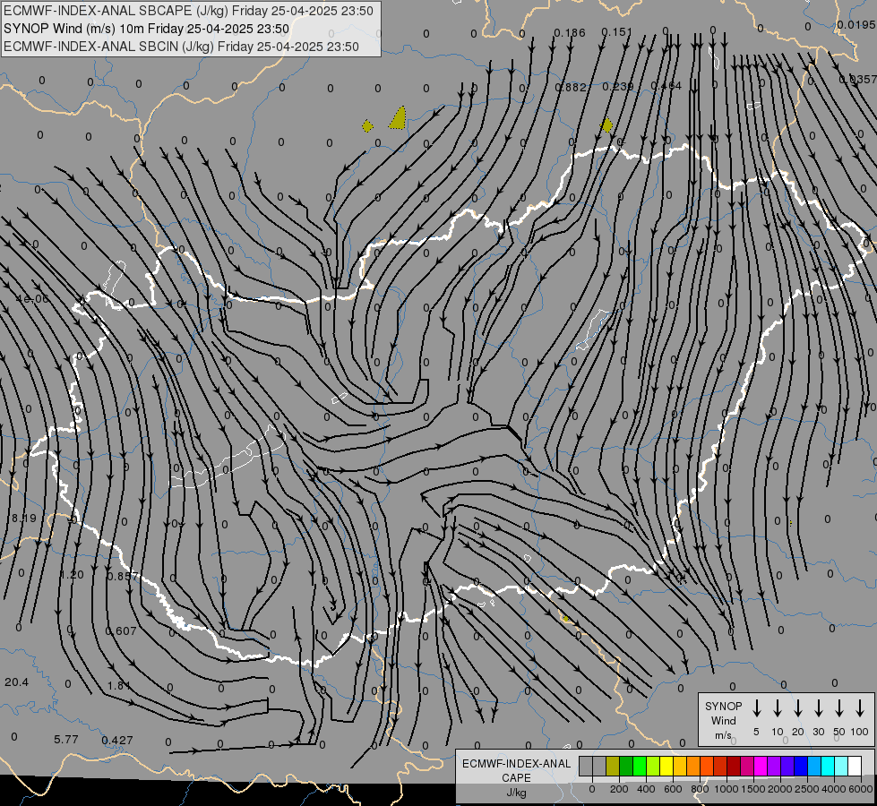877x806 pixels.
Task: Click the 5.77 value on the map
Action: [66, 739]
